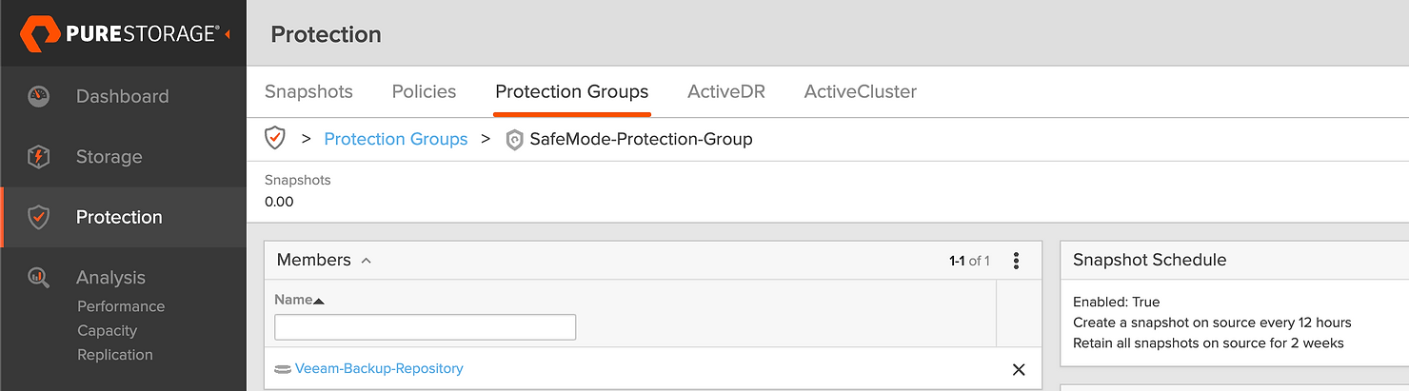Screen dimensions: 1409x391
Task: Click the Storage lightning icon
Action: 38,157
